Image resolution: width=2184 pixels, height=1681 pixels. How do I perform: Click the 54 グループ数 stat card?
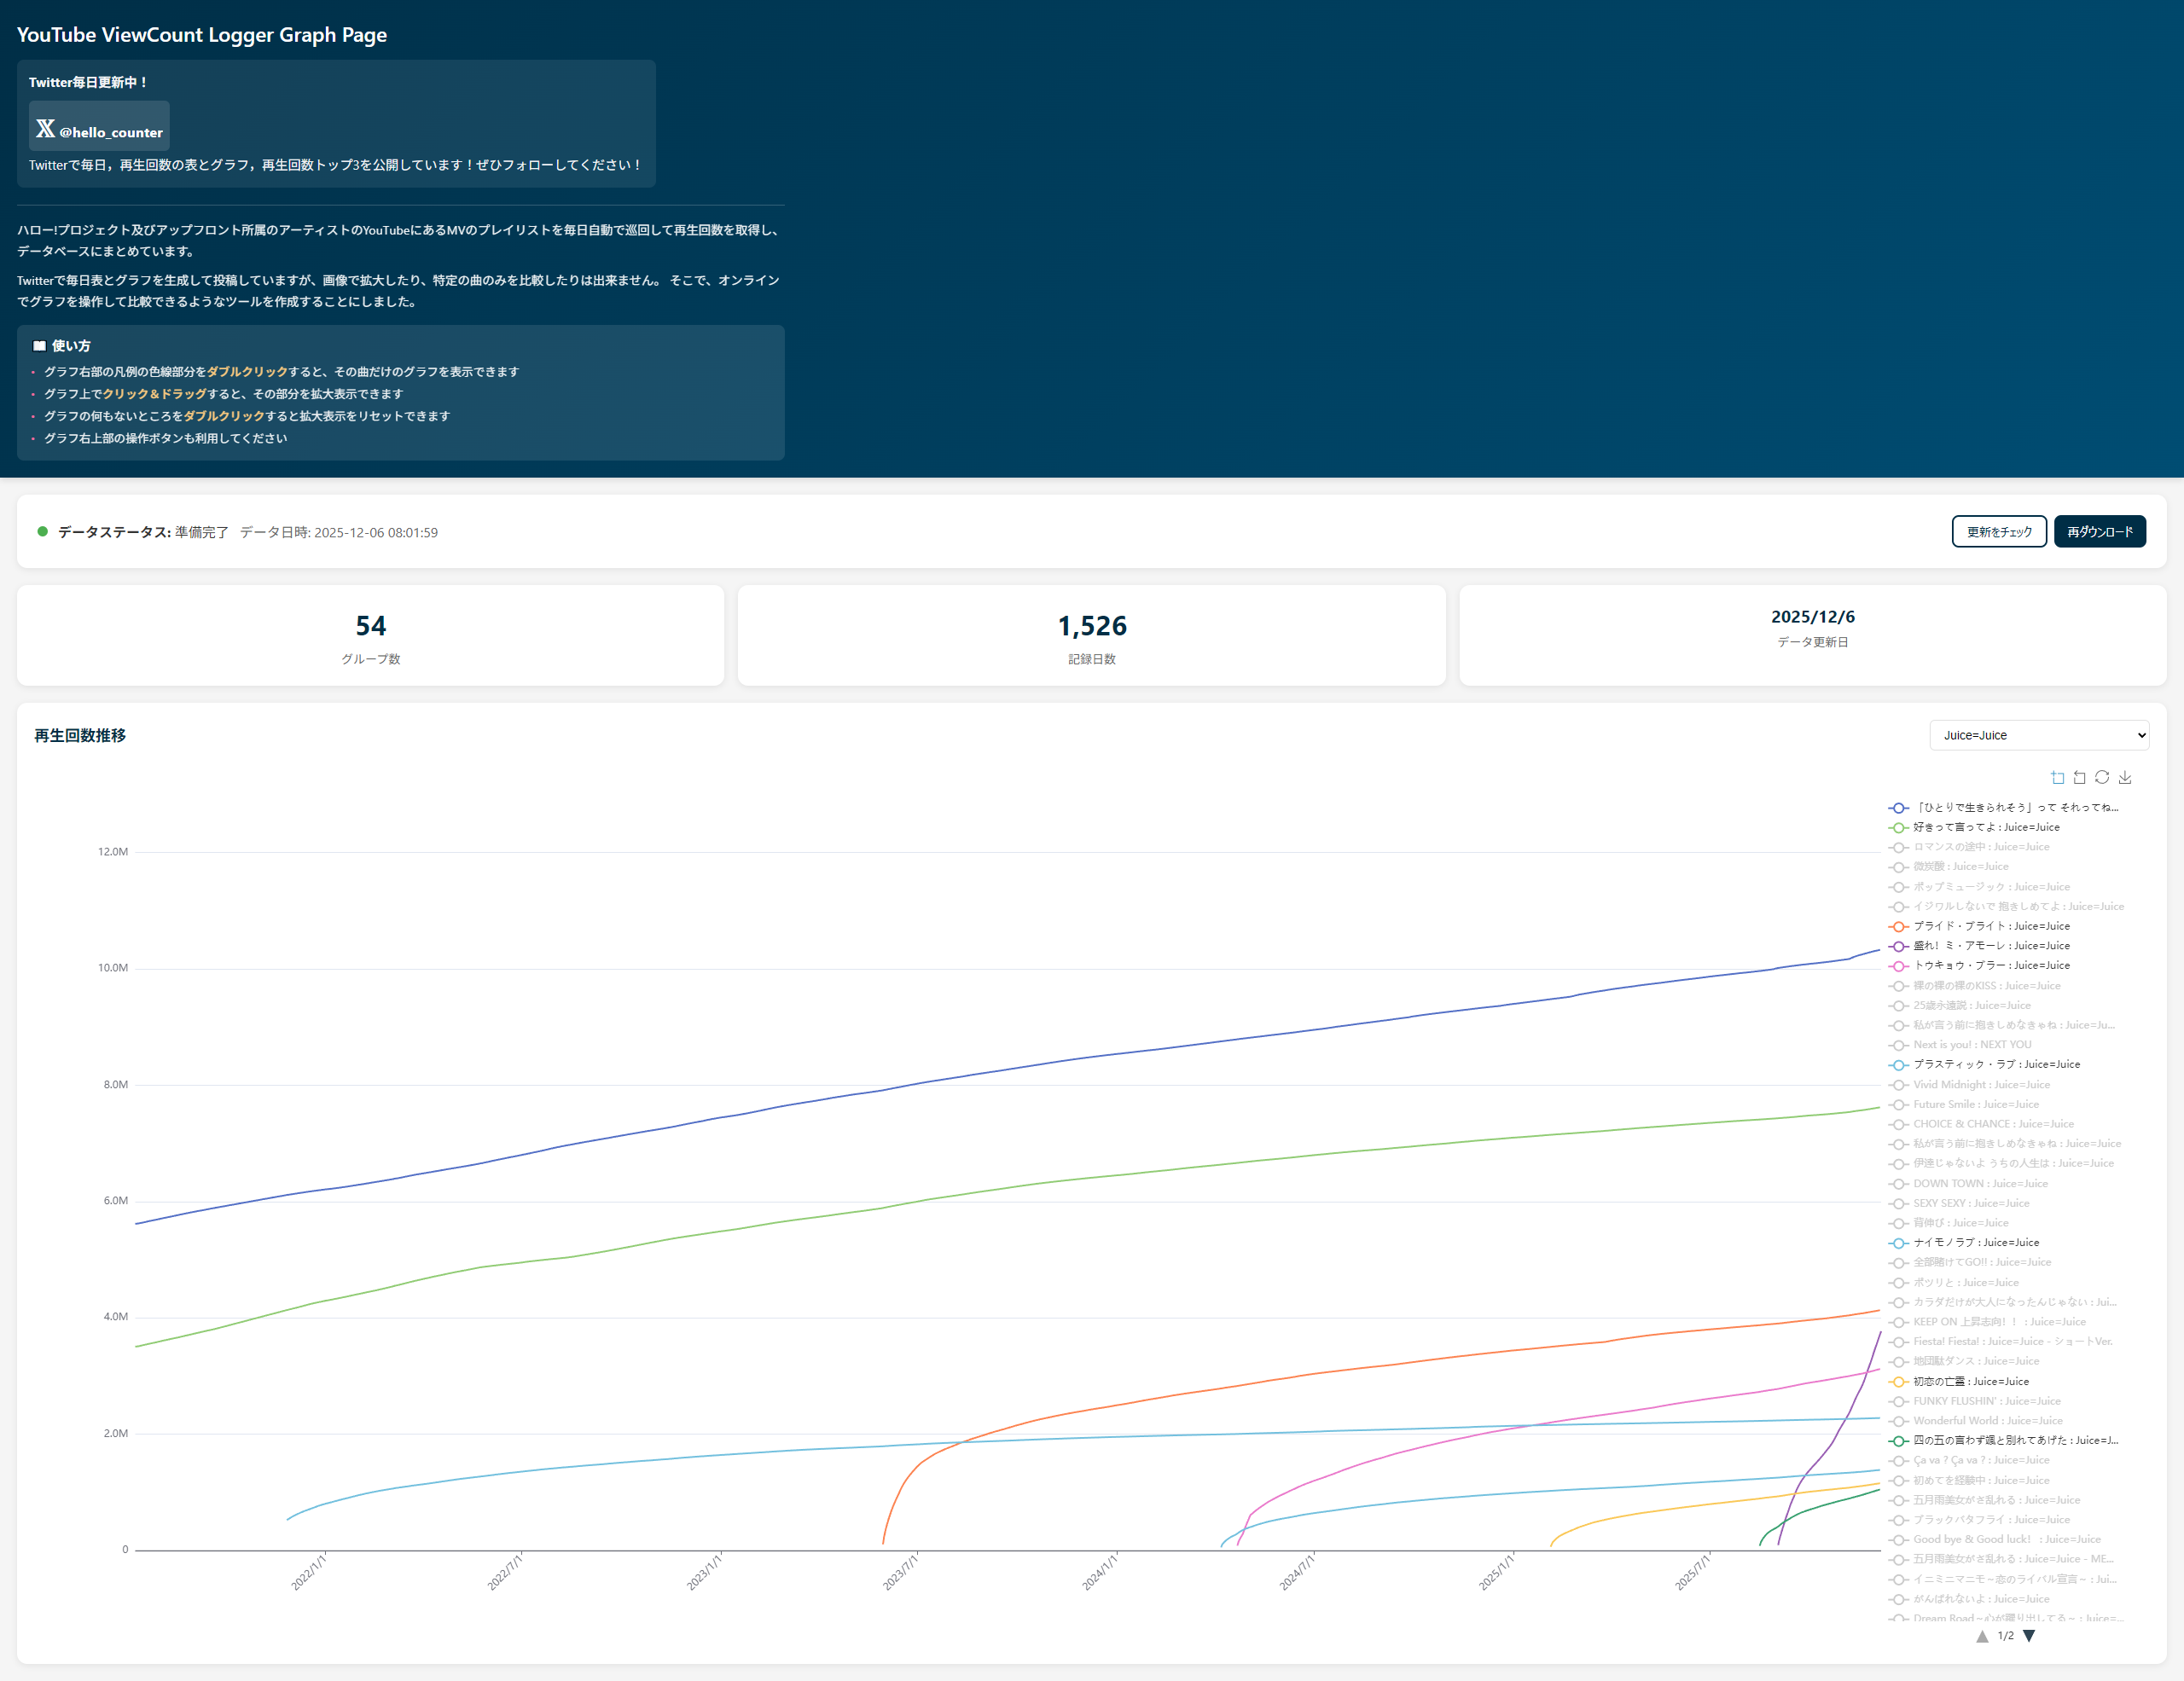pyautogui.click(x=370, y=635)
